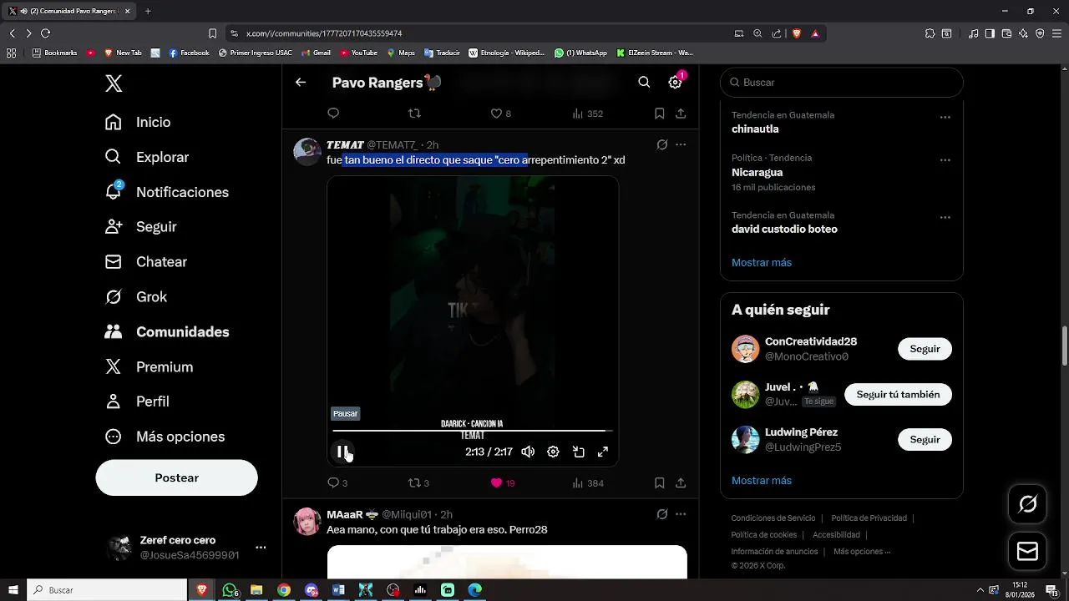Open Chatear in the sidebar

(x=146, y=262)
